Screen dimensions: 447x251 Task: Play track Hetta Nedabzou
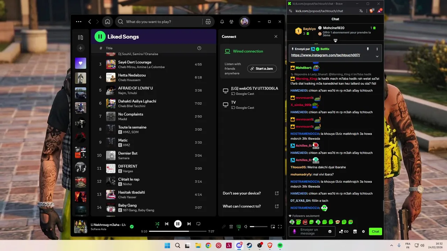[x=154, y=77]
